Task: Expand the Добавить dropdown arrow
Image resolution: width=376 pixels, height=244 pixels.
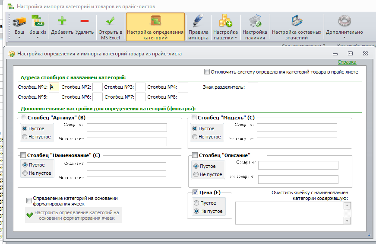Action: tap(62, 38)
